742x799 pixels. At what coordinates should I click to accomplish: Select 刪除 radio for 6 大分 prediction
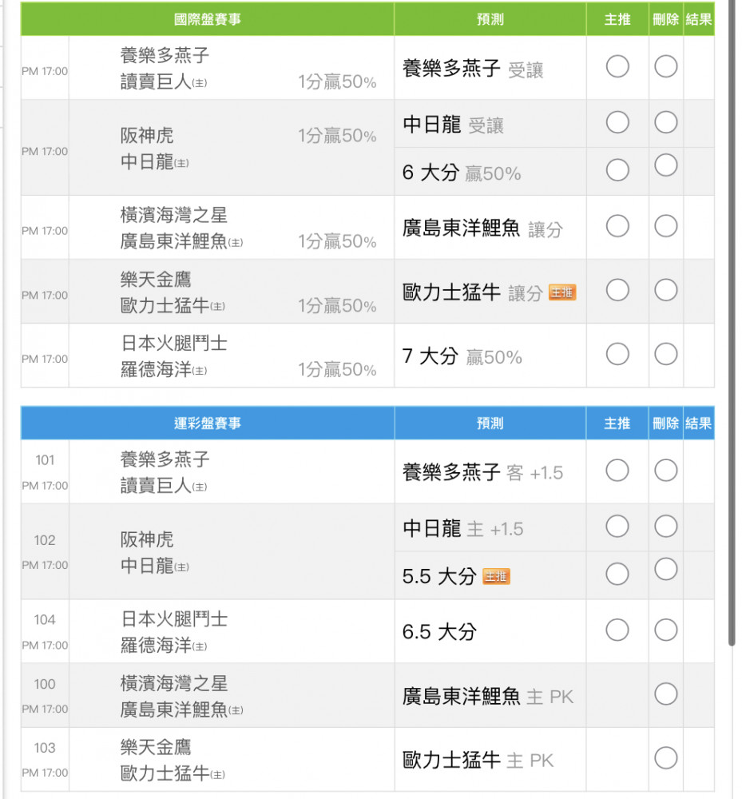(666, 165)
